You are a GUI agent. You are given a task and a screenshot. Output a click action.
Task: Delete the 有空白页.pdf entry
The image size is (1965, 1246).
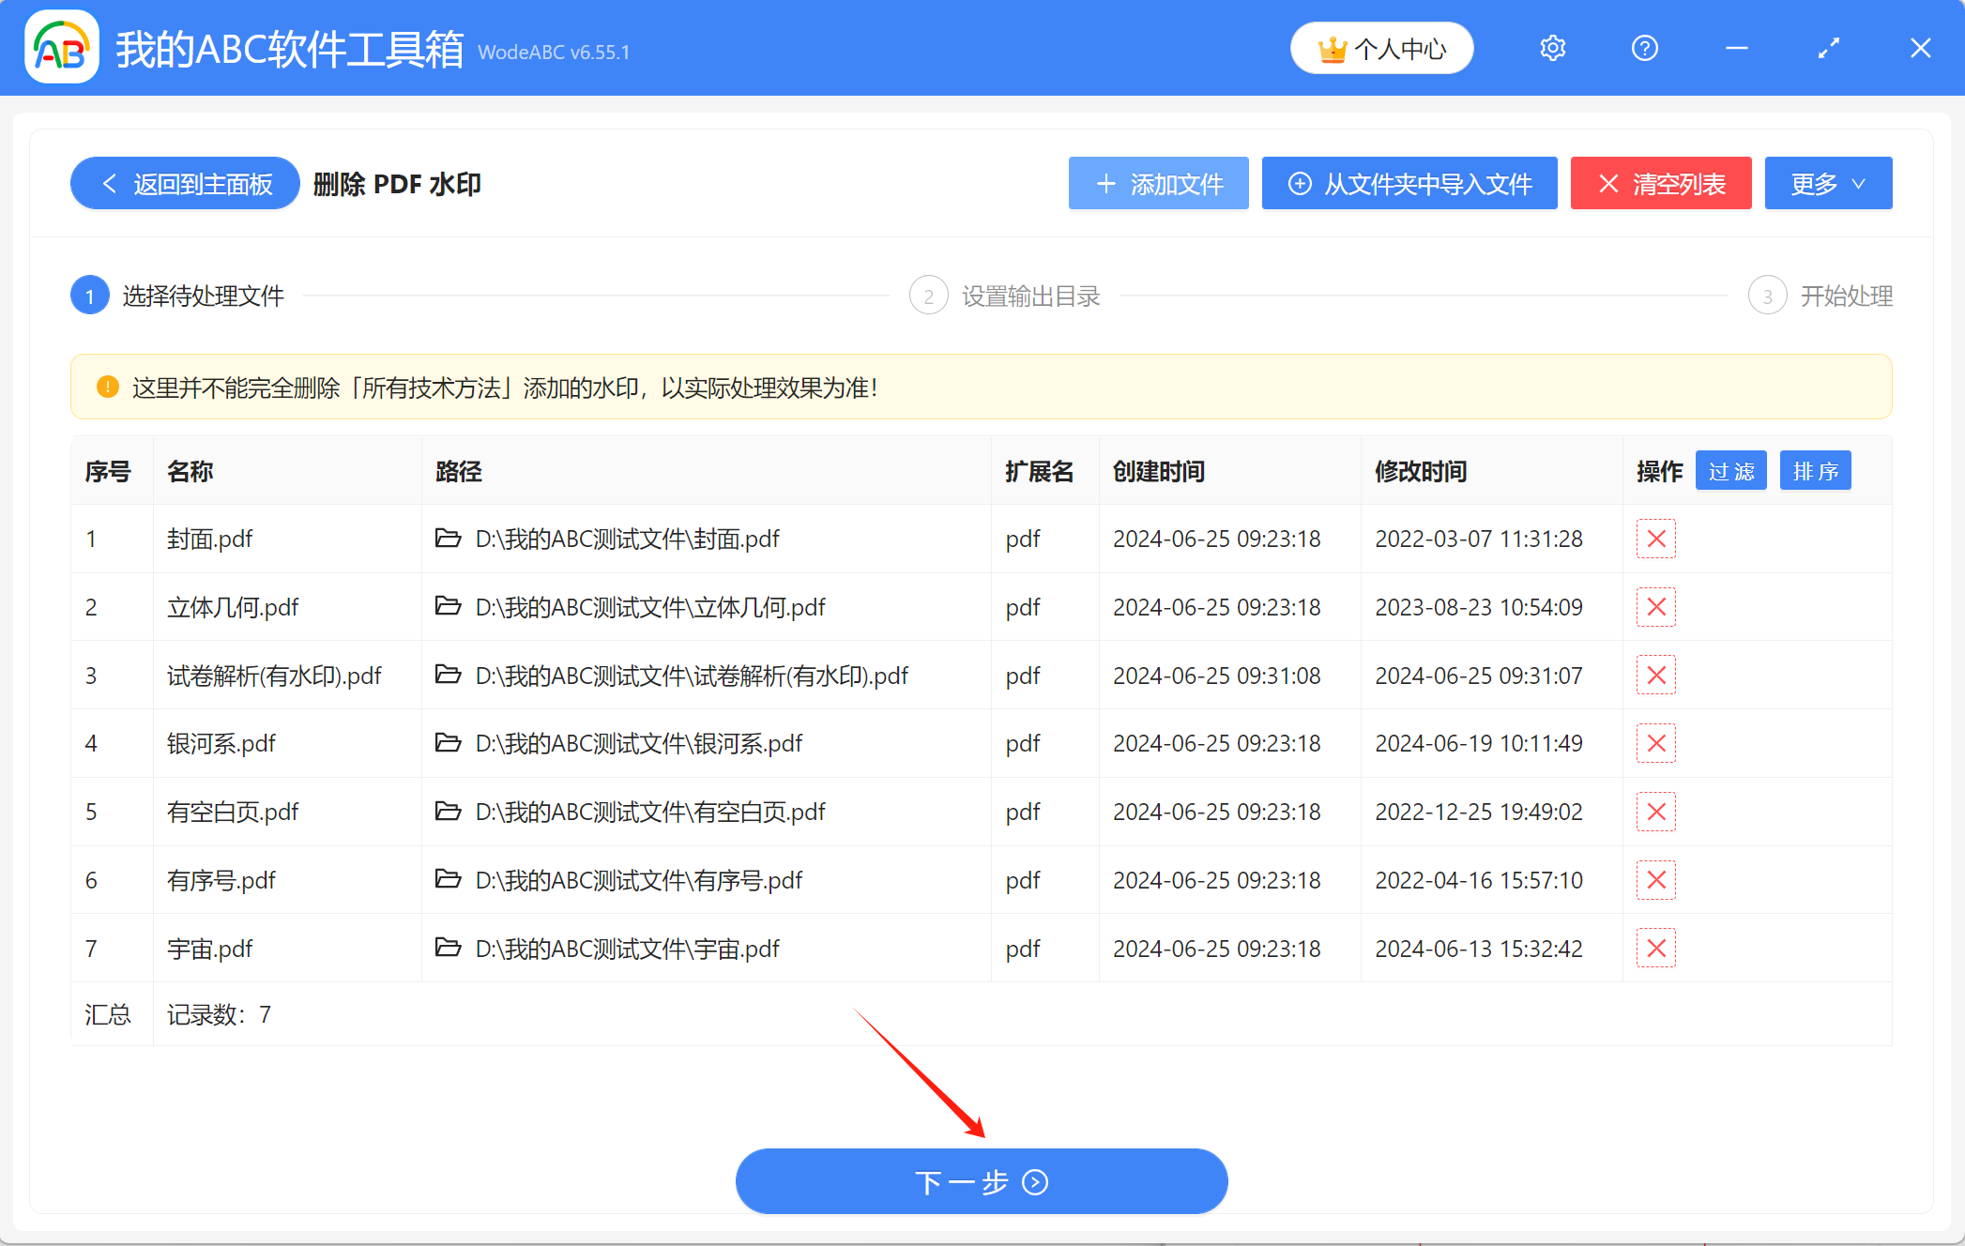click(1655, 812)
